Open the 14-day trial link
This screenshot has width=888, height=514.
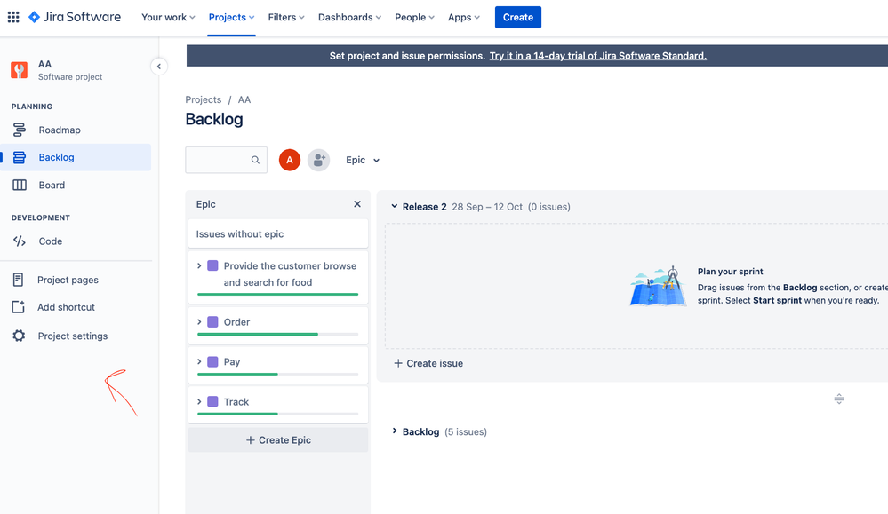point(598,56)
